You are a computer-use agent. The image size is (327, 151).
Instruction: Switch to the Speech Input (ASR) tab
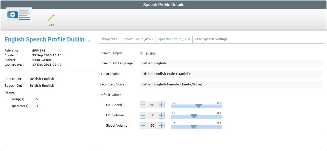[137, 39]
